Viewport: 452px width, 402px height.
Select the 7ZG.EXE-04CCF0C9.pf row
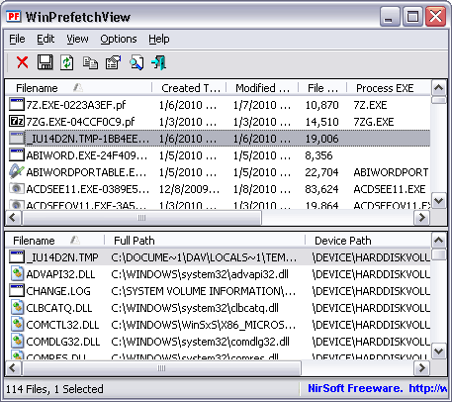[x=218, y=122]
